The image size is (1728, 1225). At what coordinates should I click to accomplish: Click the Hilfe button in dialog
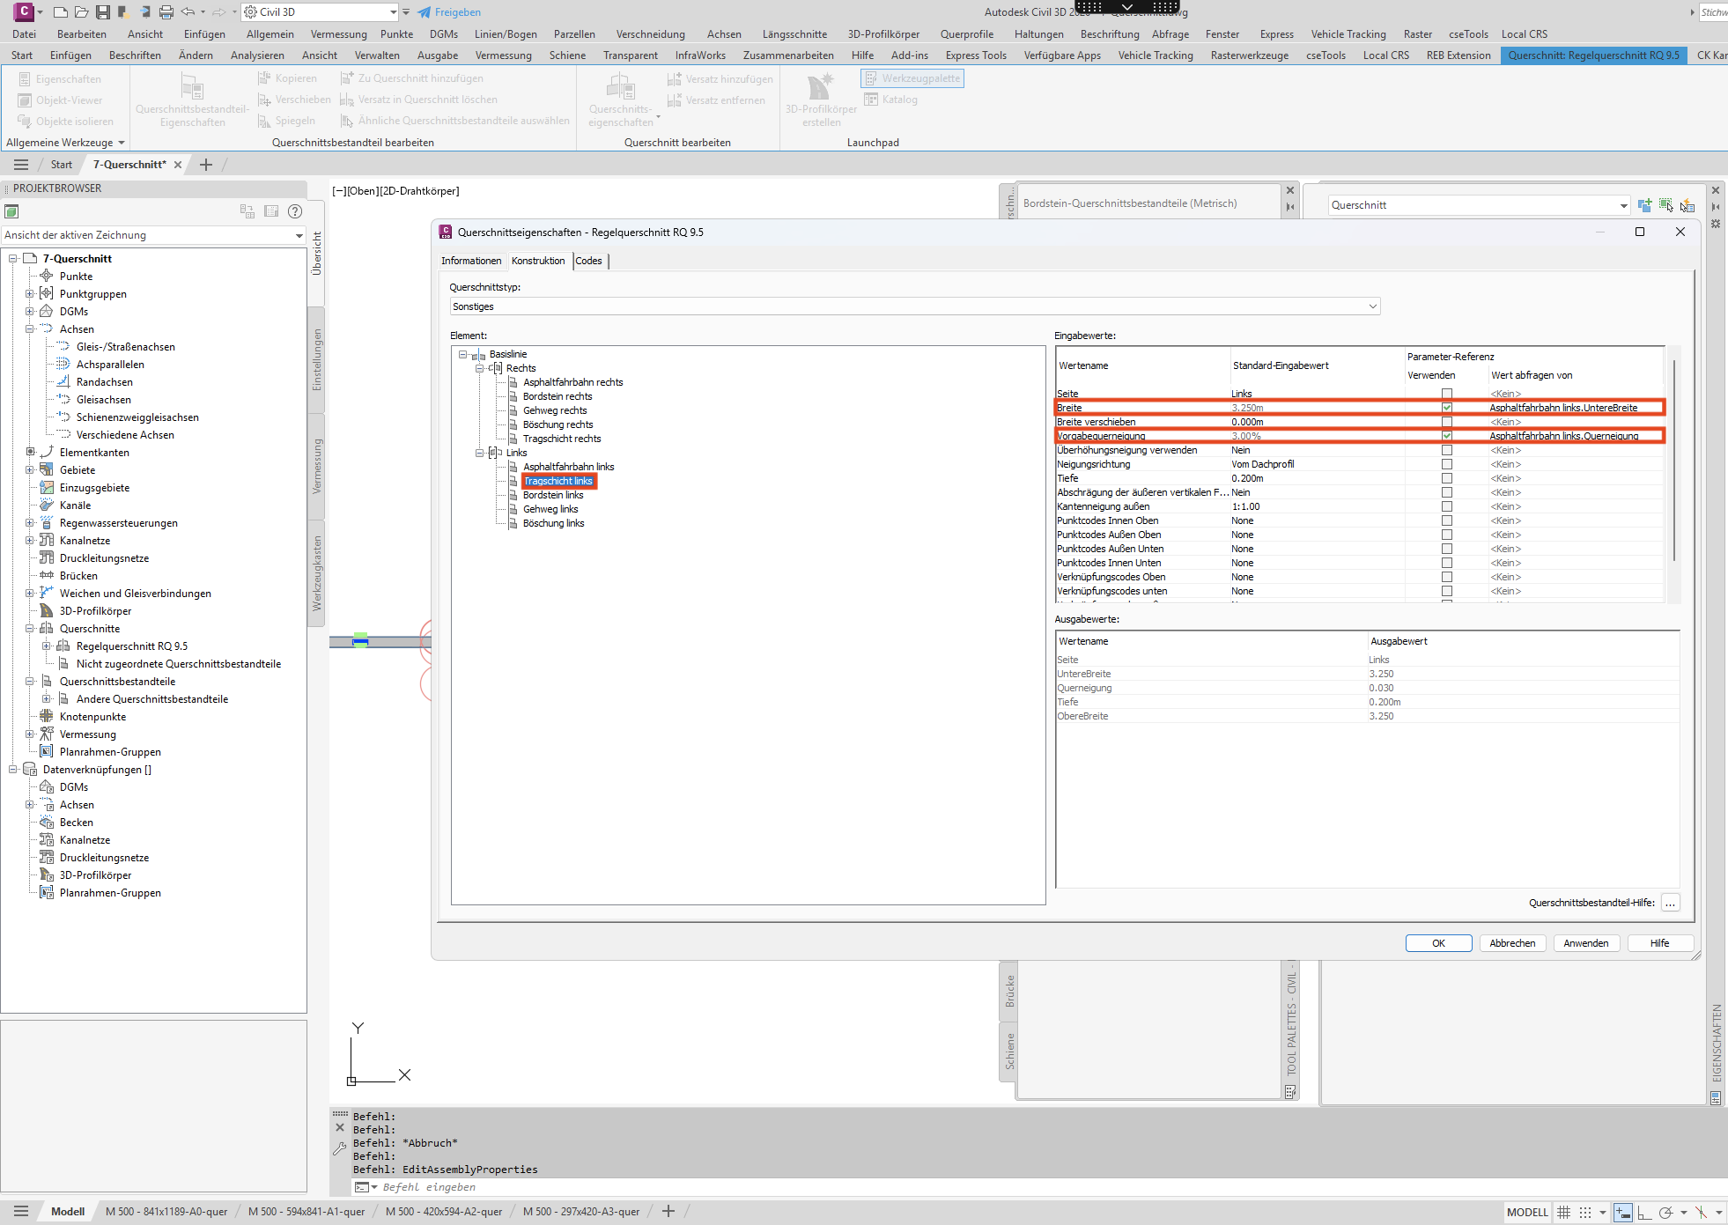point(1659,943)
